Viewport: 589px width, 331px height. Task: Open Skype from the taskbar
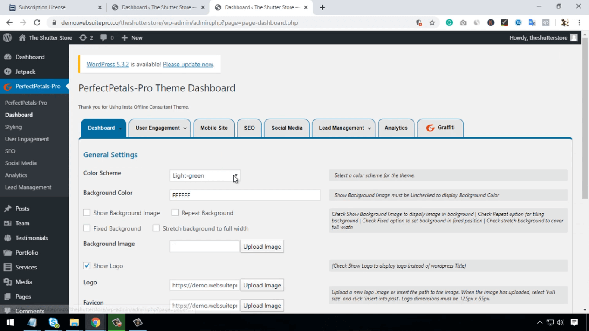click(53, 322)
